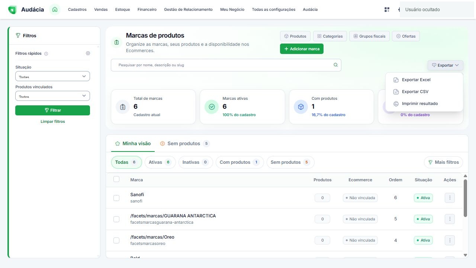This screenshot has width=476, height=268.
Task: Click the quick filters info icon
Action: pyautogui.click(x=46, y=54)
